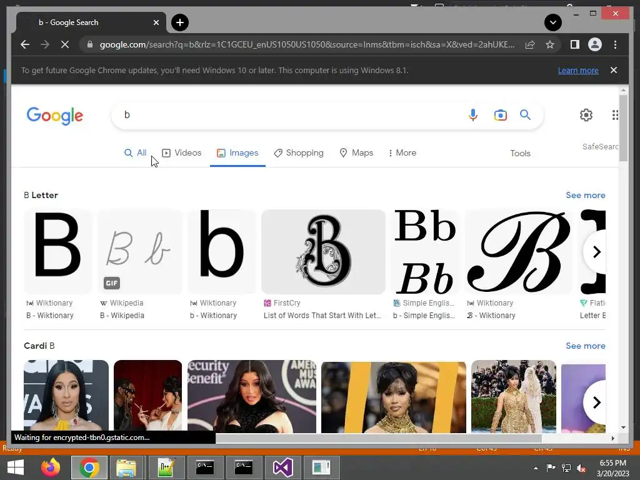640x480 pixels.
Task: Stop page loading with the X button
Action: click(x=65, y=44)
